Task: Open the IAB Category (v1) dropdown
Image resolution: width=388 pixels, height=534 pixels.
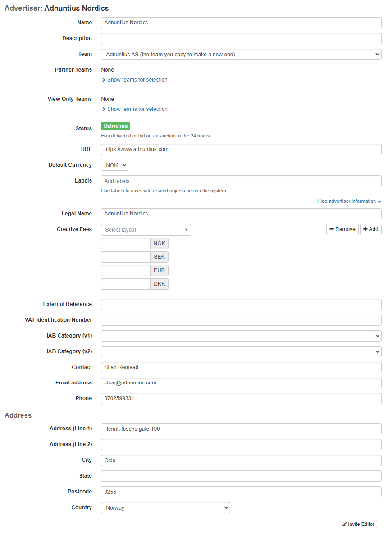Action: (x=241, y=336)
